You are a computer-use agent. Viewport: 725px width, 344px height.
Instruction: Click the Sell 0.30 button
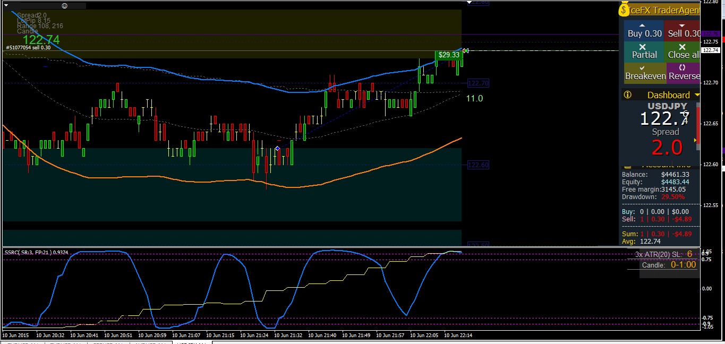point(683,31)
